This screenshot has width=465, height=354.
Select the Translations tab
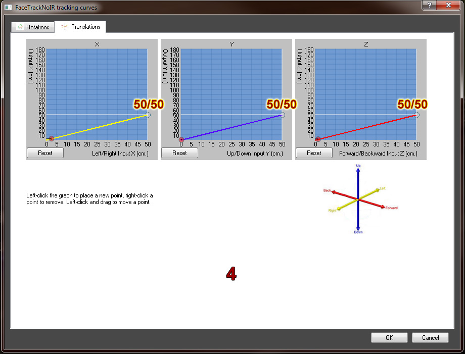tap(80, 27)
